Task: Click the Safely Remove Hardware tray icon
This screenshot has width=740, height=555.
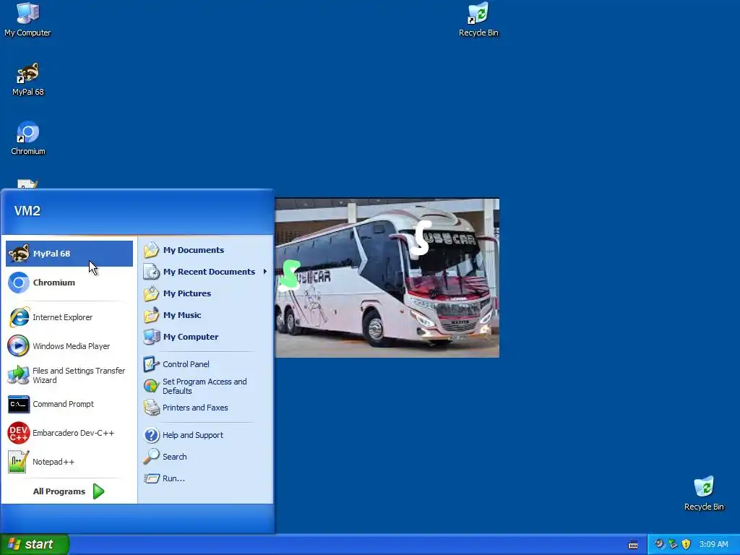Action: [673, 544]
